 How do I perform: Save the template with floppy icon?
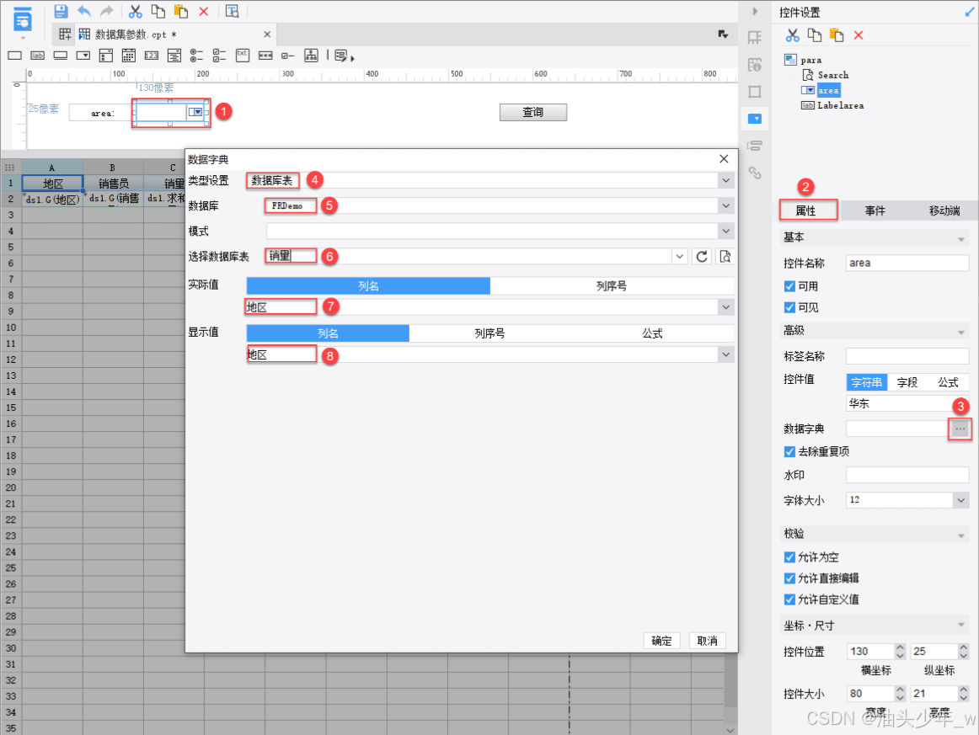tap(61, 11)
